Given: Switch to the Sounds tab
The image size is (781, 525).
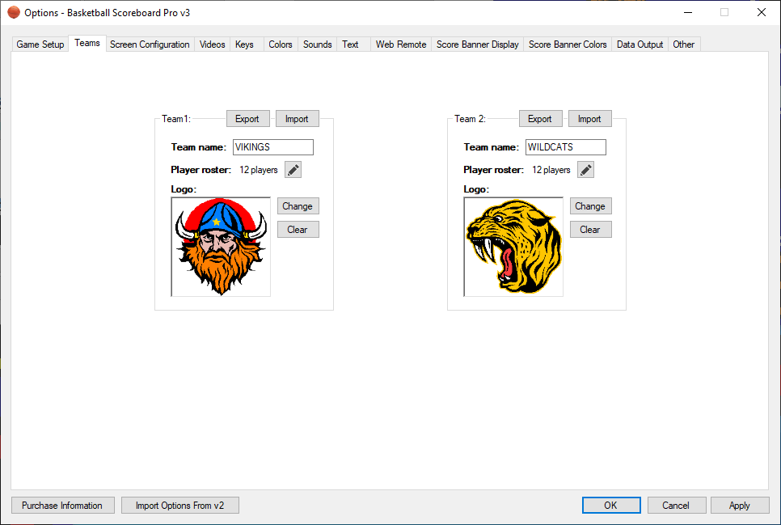Looking at the screenshot, I should click(x=317, y=44).
